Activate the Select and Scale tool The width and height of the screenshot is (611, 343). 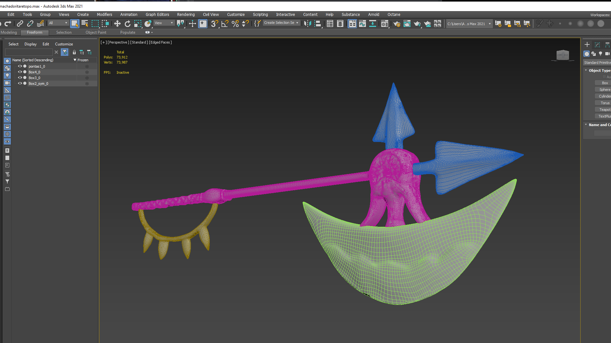tap(138, 24)
